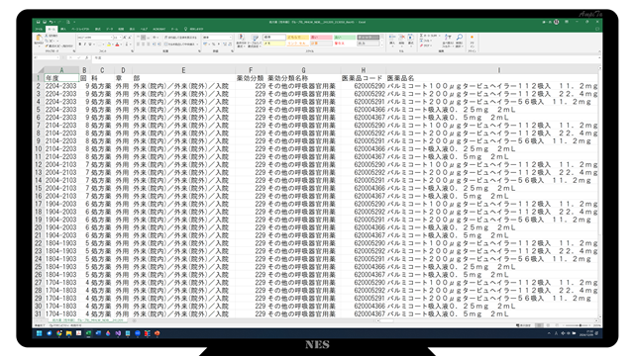
Task: Open the number format combo box
Action: (217, 38)
